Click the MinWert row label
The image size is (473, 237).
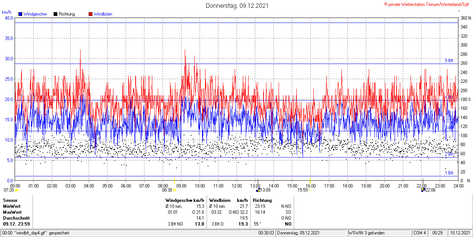pyautogui.click(x=12, y=206)
